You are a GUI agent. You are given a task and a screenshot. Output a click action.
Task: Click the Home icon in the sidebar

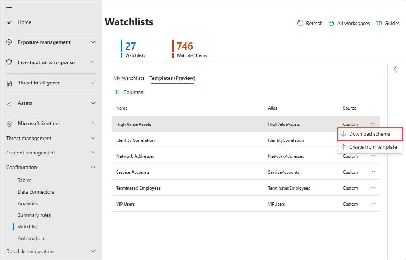(x=9, y=22)
